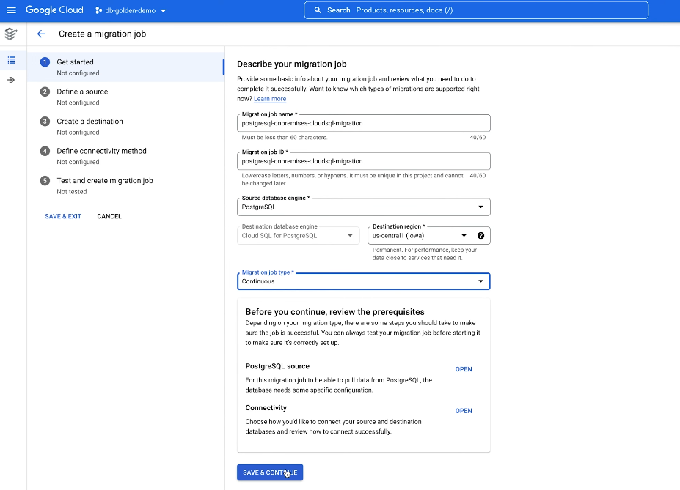This screenshot has height=490, width=680.
Task: Click CANCEL in the step navigation panel
Action: [109, 216]
